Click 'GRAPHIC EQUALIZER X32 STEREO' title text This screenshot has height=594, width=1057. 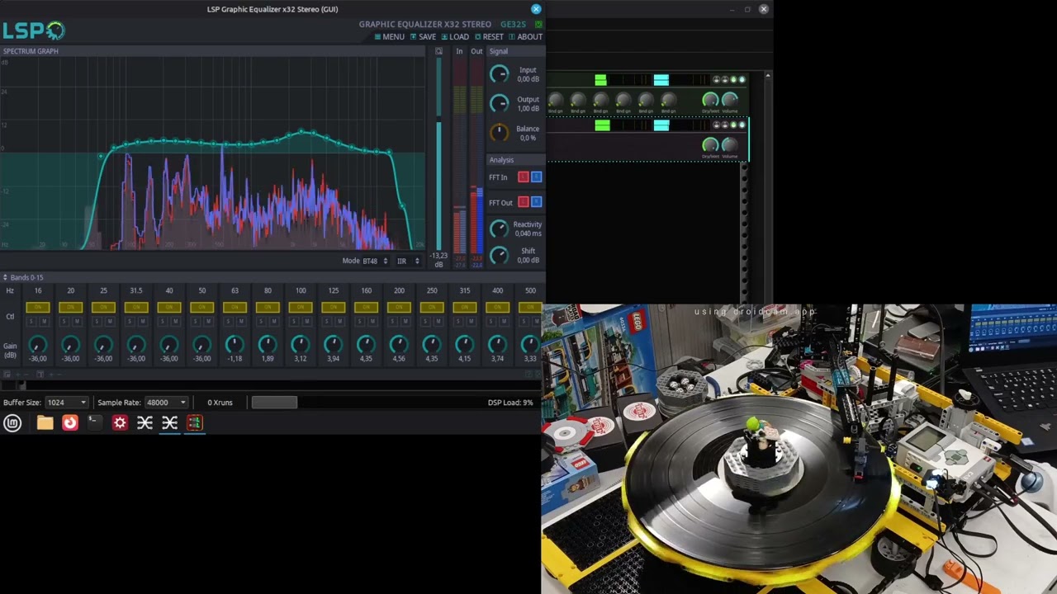pos(425,25)
